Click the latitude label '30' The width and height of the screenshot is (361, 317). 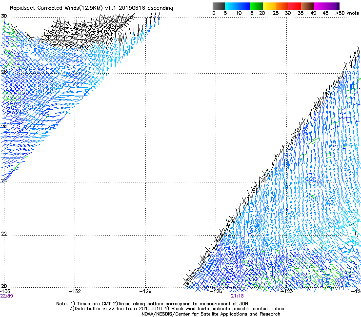click(x=4, y=16)
